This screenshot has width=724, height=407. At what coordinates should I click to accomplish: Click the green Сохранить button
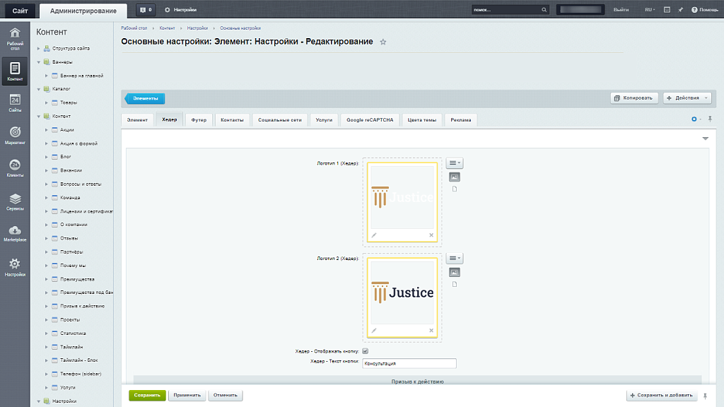pos(147,395)
